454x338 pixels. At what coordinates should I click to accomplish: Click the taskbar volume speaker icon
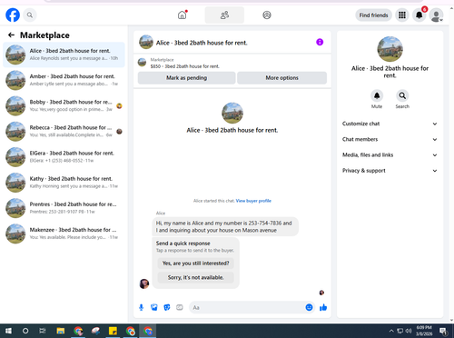pyautogui.click(x=409, y=331)
